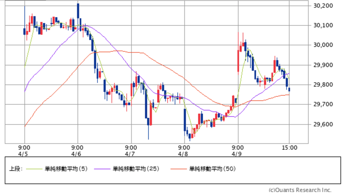Select the 4/5 date label
Viewport: 345px width, 196px height.
tap(23, 154)
